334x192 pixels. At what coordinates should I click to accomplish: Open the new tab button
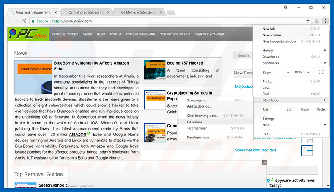(171, 13)
